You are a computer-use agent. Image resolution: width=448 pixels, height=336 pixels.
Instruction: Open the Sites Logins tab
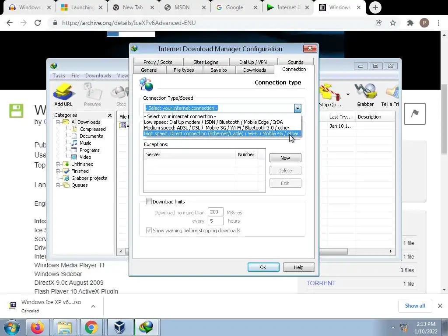(x=206, y=62)
